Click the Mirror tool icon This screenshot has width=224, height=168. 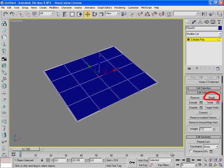click(204, 14)
